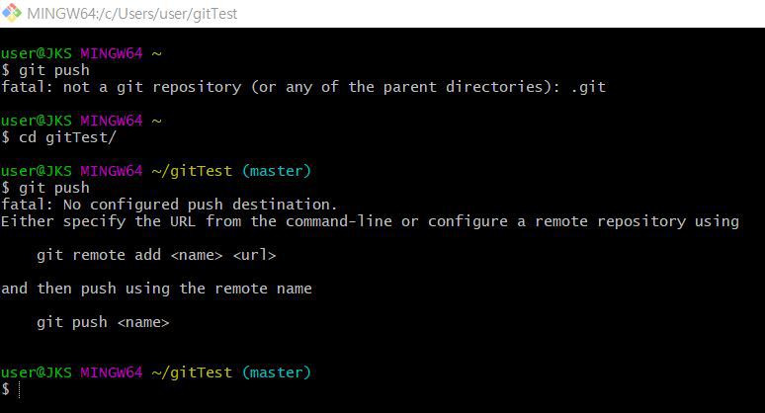The image size is (765, 413).
Task: Click the yellow '~/gitTest' in the last prompt
Action: [192, 373]
